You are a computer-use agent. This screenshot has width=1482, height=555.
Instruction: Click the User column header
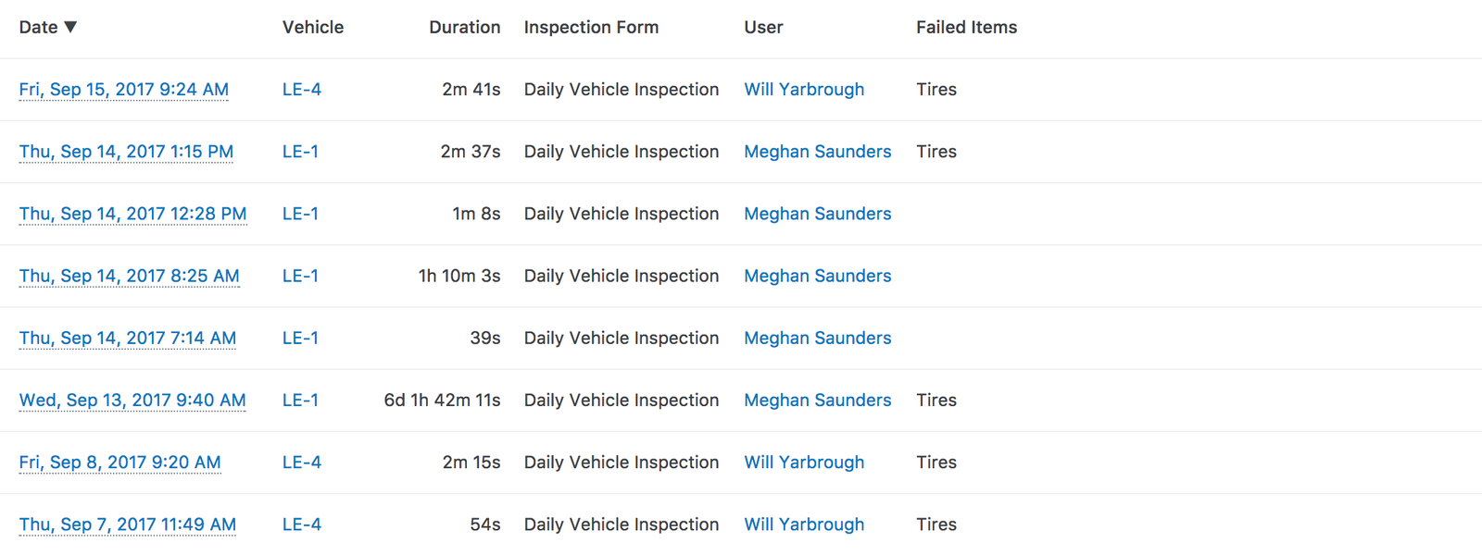pos(763,28)
